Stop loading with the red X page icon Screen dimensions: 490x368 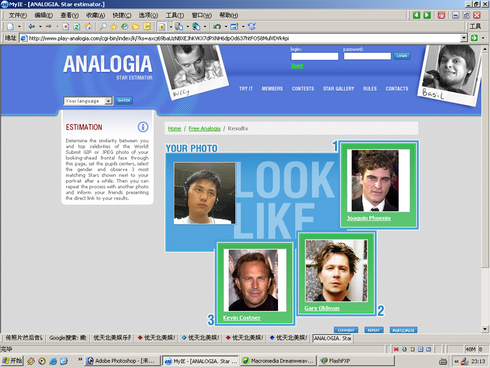(x=66, y=26)
